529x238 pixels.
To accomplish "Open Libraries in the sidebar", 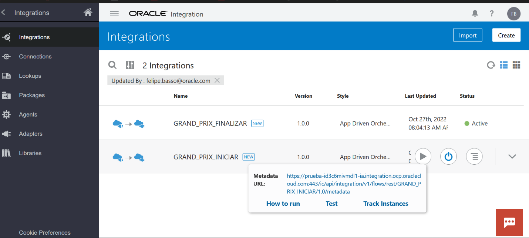I will click(x=50, y=153).
